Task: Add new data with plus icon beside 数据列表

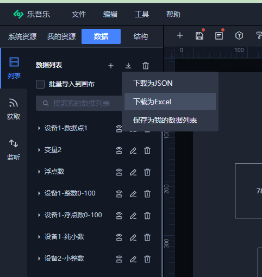Action: click(111, 66)
